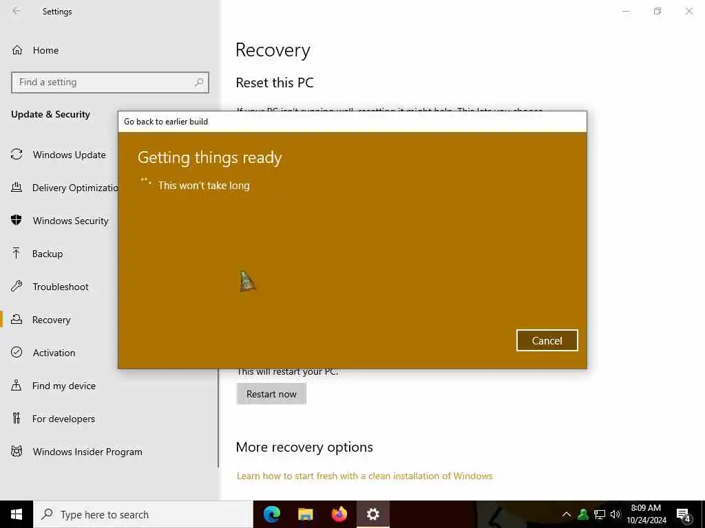Open the Windows Update settings page
The image size is (705, 528).
70,155
